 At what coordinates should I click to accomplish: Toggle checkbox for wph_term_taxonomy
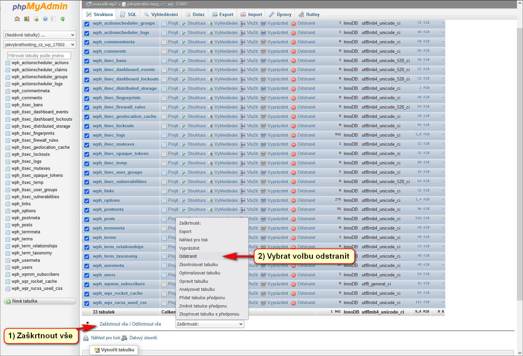tap(87, 256)
